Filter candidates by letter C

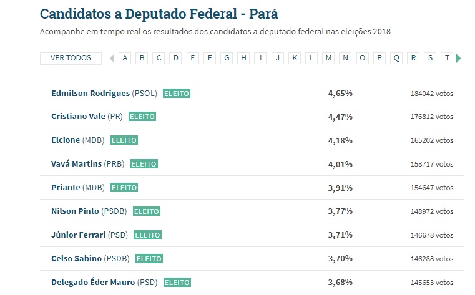click(159, 58)
